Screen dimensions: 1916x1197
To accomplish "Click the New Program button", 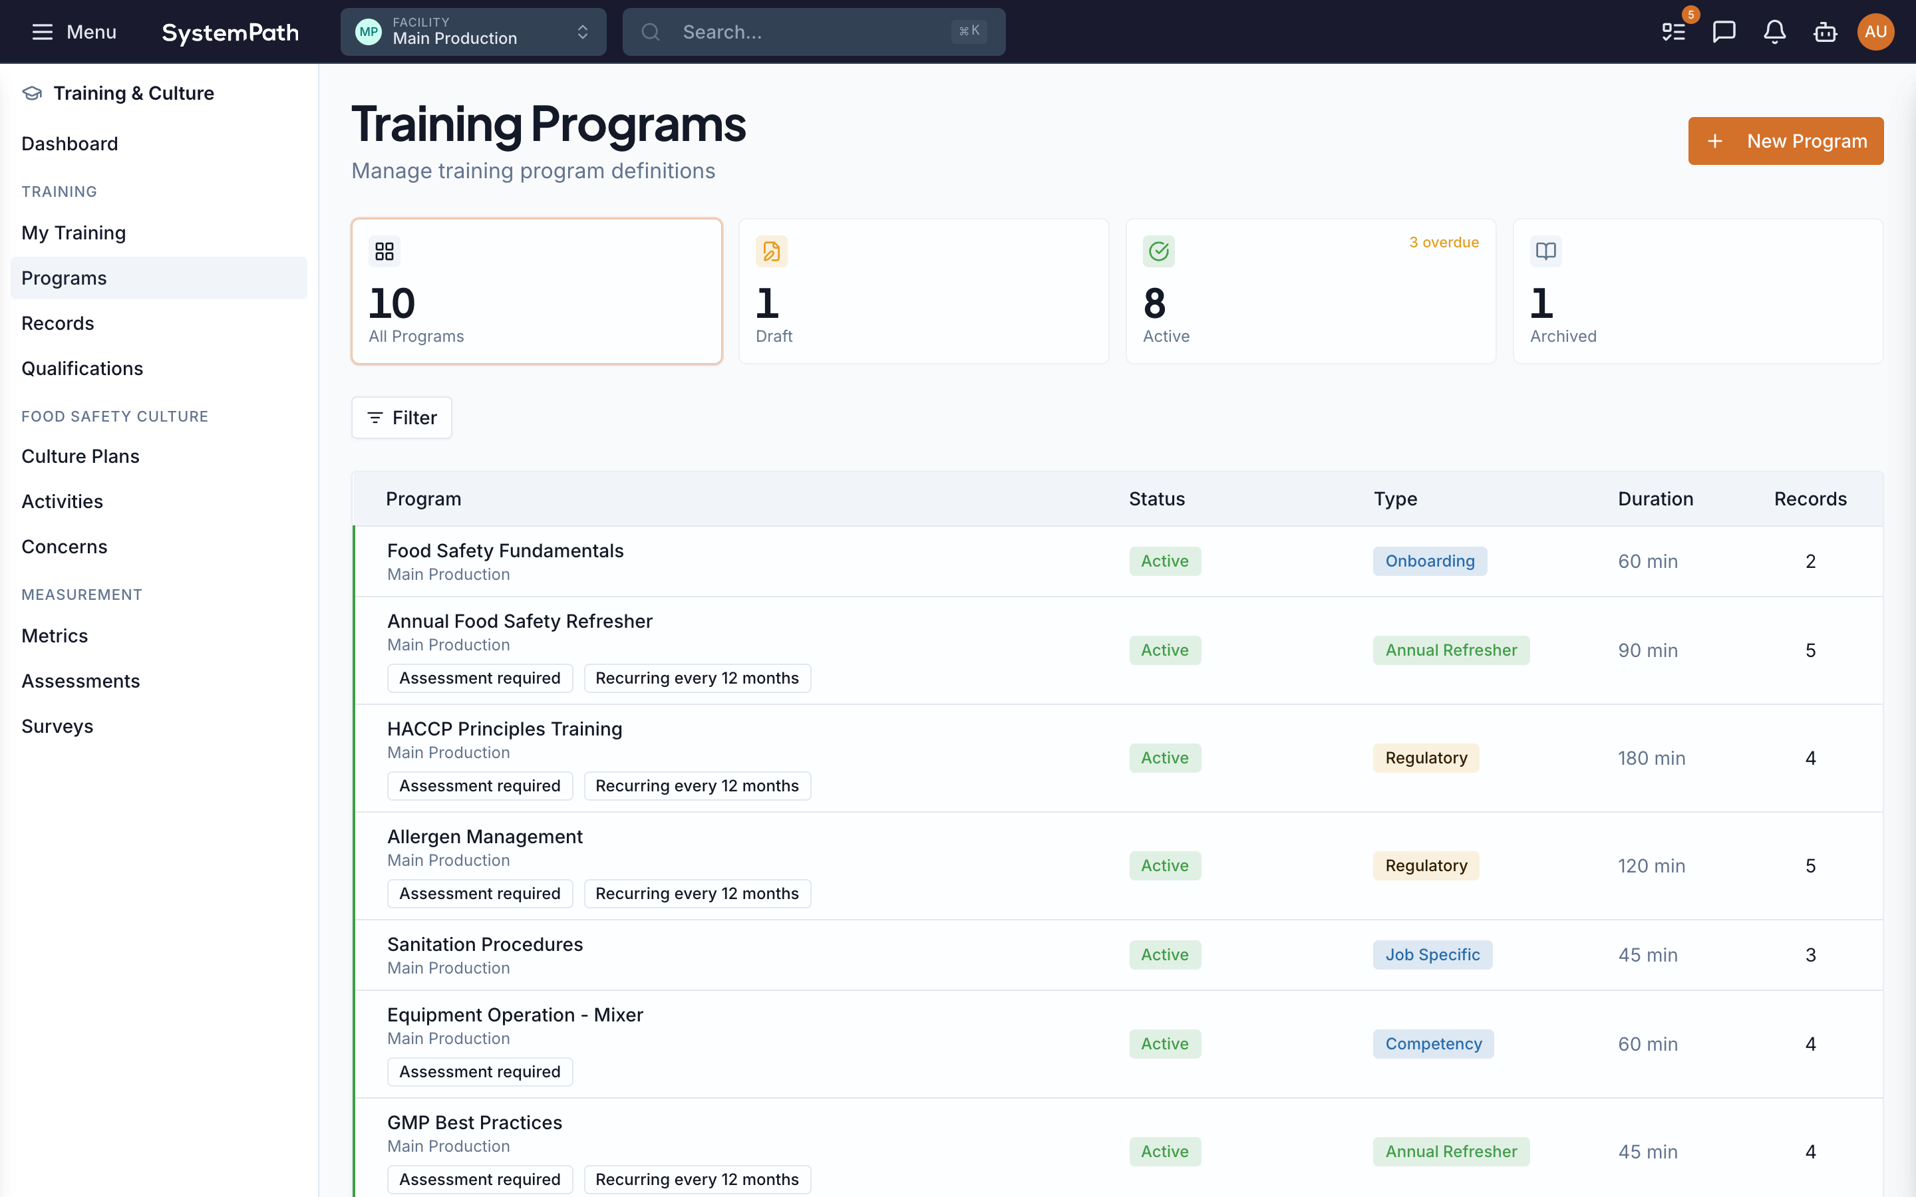I will pos(1786,141).
